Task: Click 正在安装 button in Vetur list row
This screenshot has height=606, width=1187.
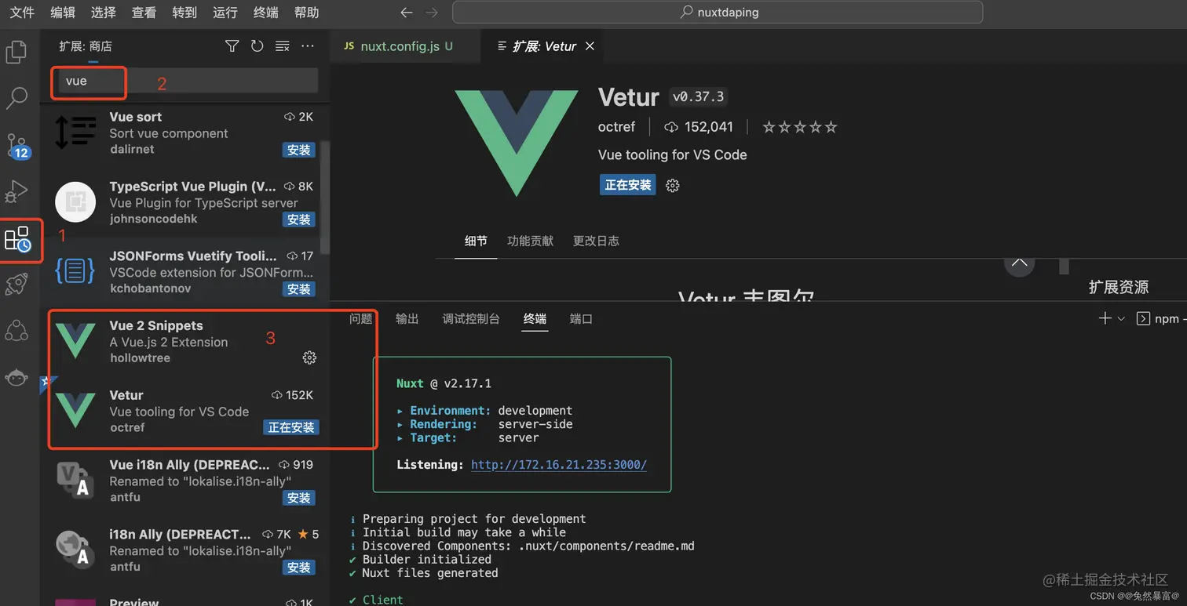Action: click(x=291, y=428)
